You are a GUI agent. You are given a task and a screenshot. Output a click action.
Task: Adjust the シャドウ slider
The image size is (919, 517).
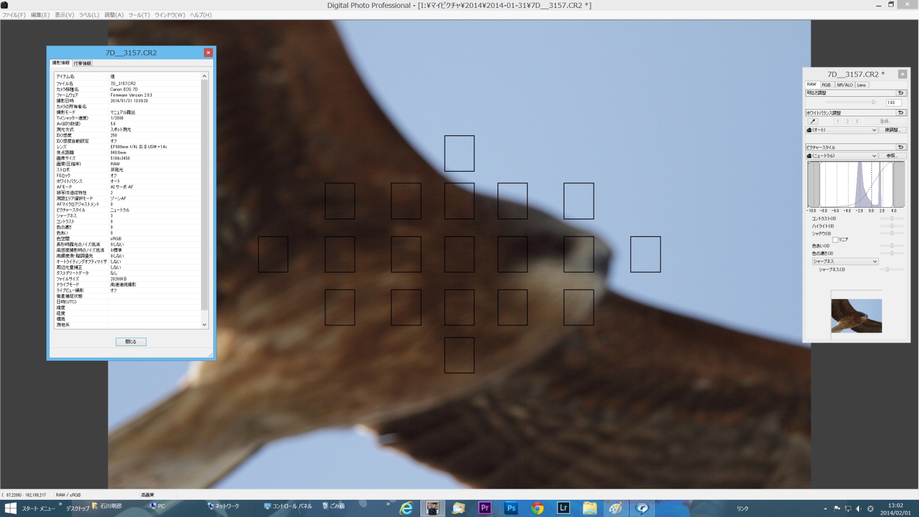pos(891,233)
